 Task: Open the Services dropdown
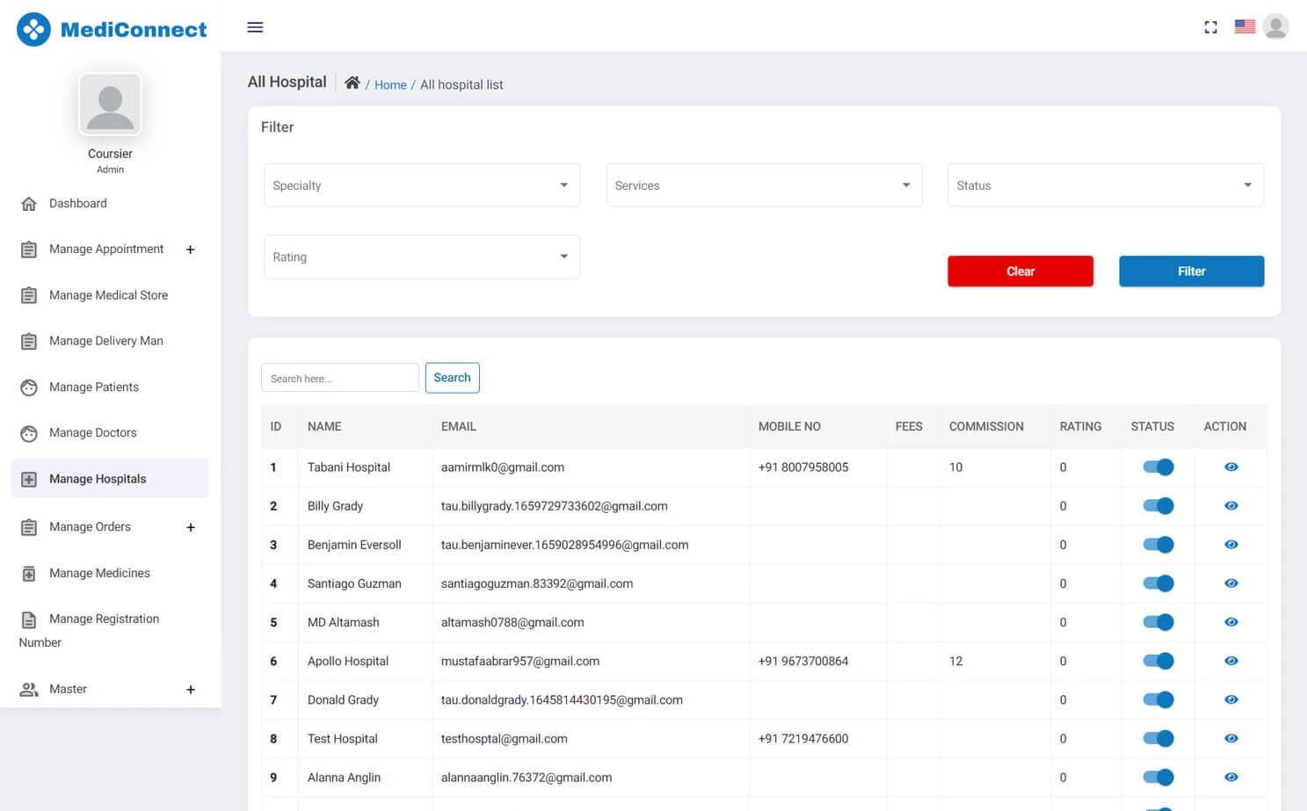763,185
